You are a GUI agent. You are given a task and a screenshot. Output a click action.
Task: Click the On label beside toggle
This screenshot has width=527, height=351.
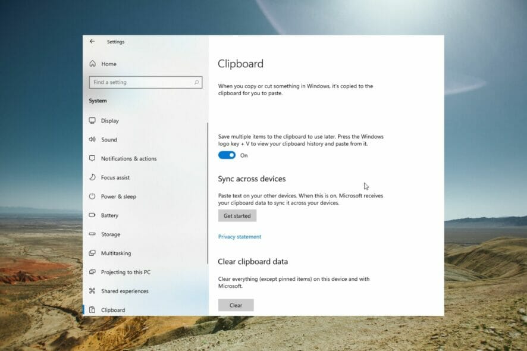pos(244,155)
